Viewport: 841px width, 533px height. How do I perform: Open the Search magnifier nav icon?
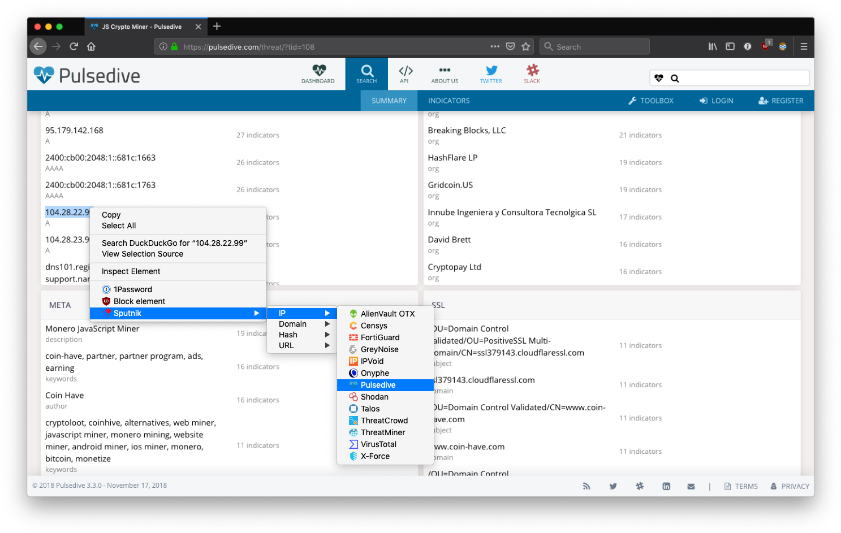point(366,74)
